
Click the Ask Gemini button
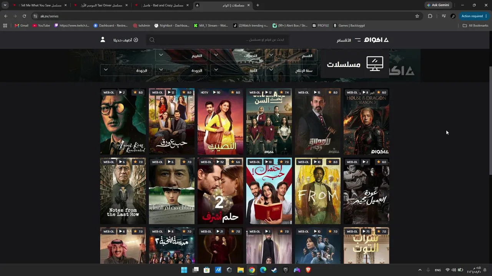point(438,5)
